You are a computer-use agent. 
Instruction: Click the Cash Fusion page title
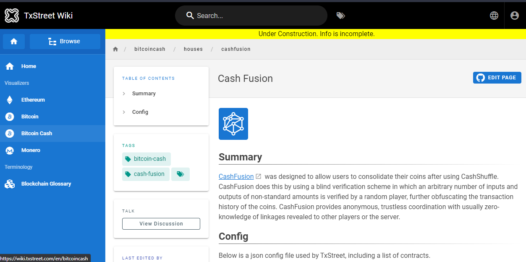coord(246,79)
